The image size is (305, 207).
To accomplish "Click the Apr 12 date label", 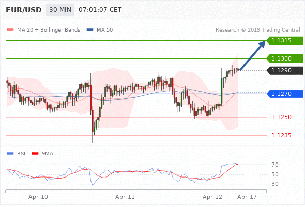I will [212, 197].
